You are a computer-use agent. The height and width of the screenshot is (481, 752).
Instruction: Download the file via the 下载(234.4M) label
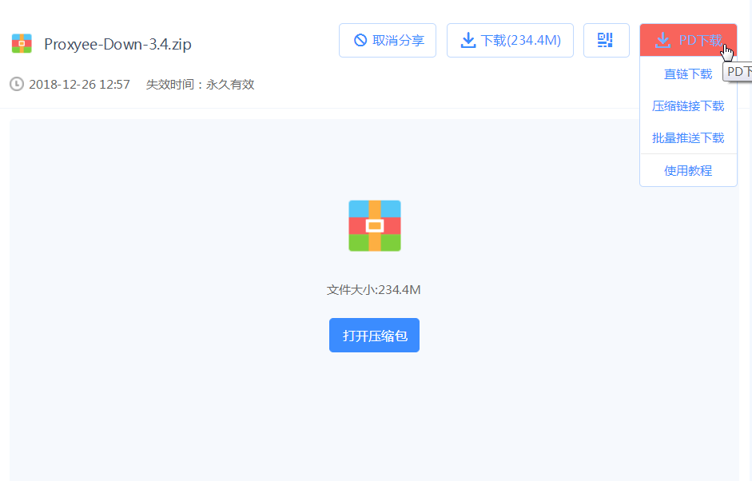point(521,41)
